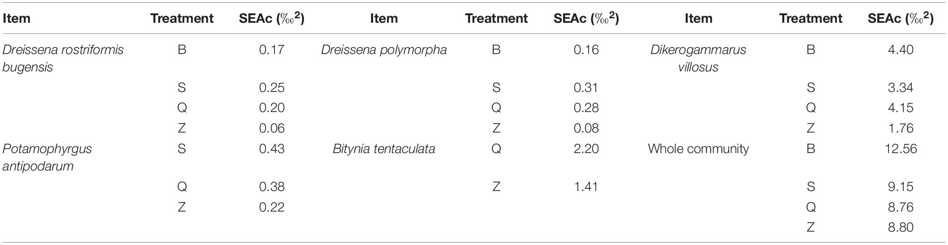Click the 2.20 value for Bitynia

coord(586,149)
